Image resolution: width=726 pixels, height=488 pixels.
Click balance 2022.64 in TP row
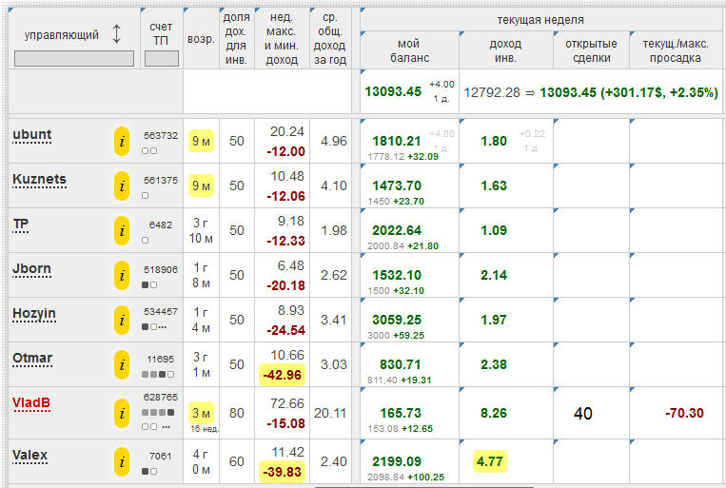point(397,230)
